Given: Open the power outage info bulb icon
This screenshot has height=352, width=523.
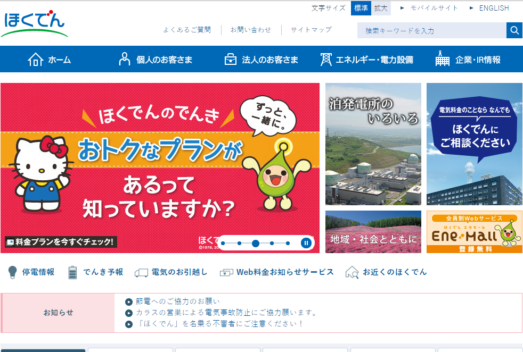Looking at the screenshot, I should click(12, 272).
